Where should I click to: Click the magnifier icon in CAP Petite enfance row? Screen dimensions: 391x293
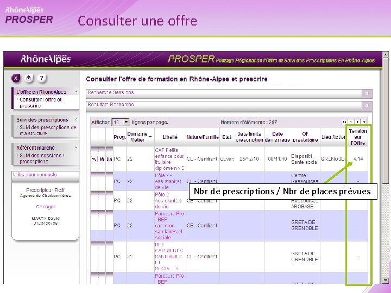(94, 159)
